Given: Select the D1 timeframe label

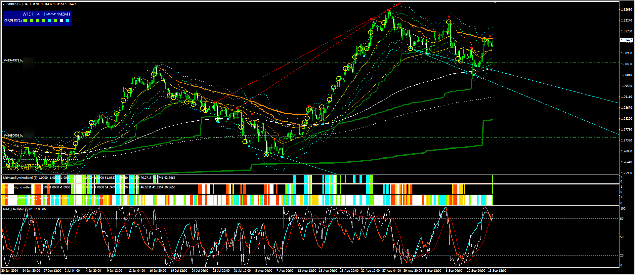Looking at the screenshot, I should pyautogui.click(x=31, y=14).
